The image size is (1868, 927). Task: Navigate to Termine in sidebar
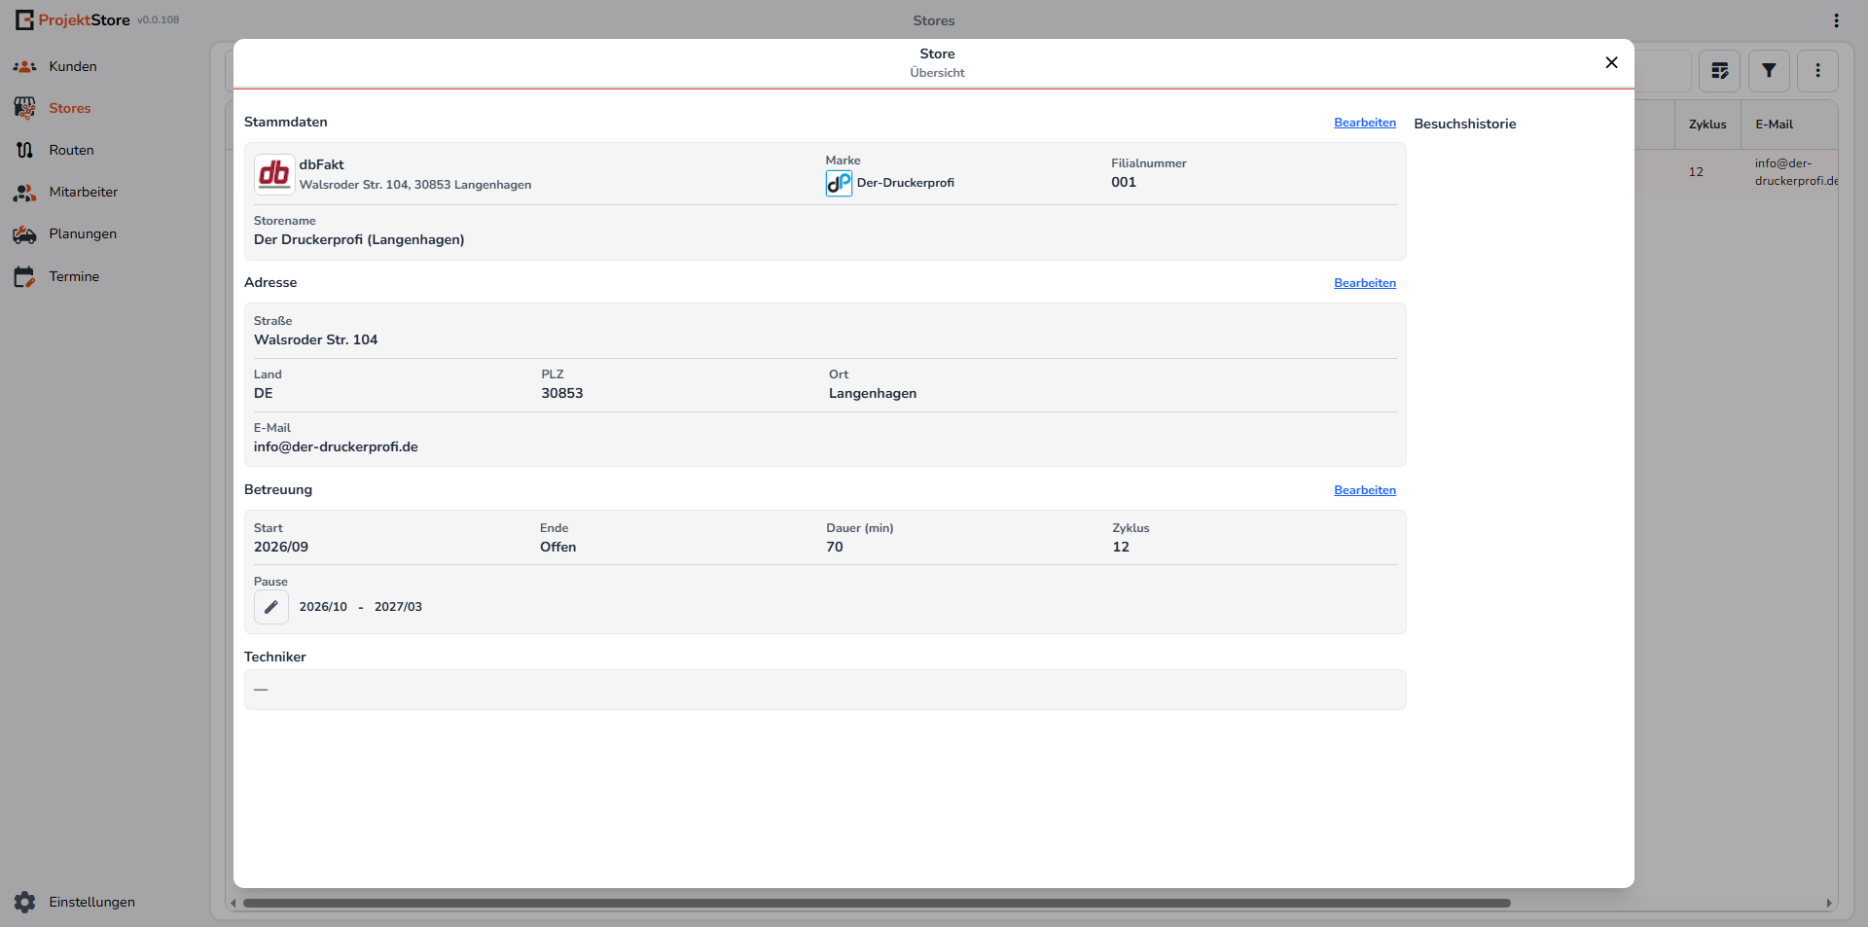(x=74, y=276)
